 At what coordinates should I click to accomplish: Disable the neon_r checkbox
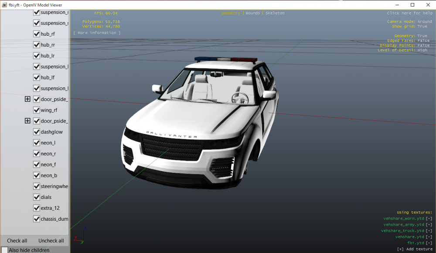point(37,154)
